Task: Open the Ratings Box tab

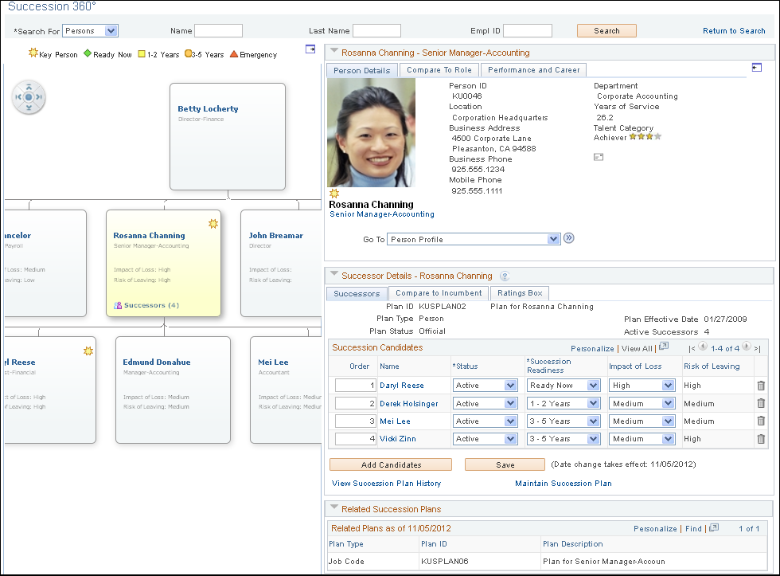Action: (520, 292)
